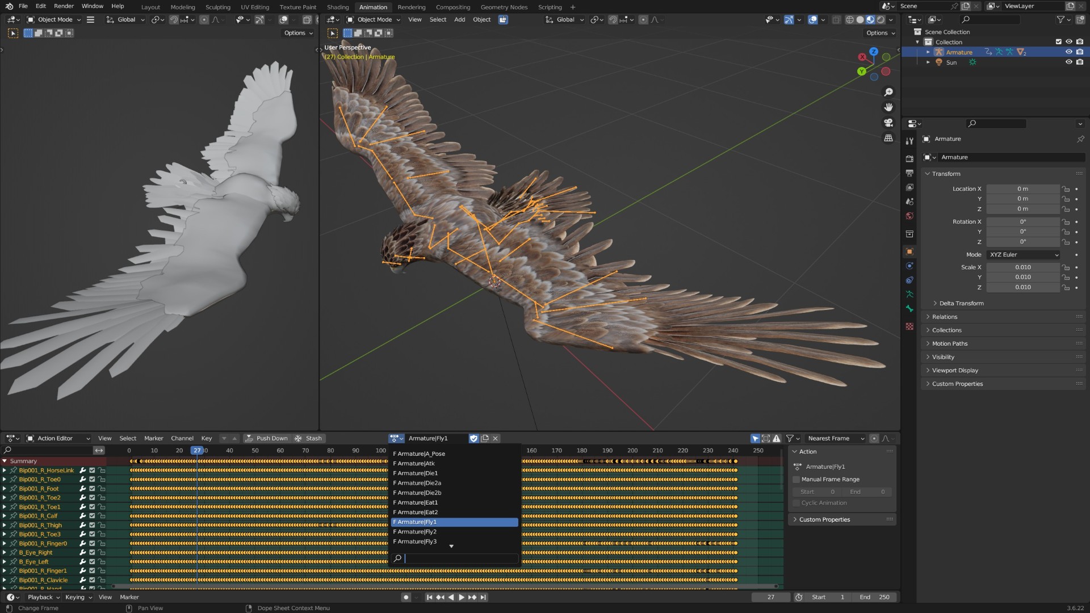
Task: Switch to the Sculpting workspace tab
Action: [218, 7]
